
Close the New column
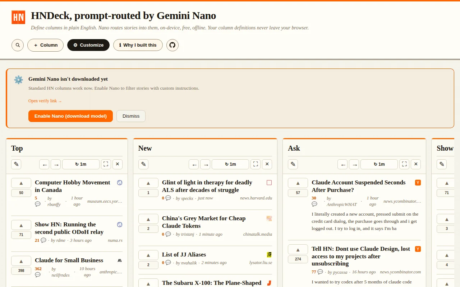click(x=267, y=164)
